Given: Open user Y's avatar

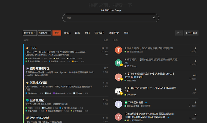Looking at the screenshot, I should click(118, 117).
